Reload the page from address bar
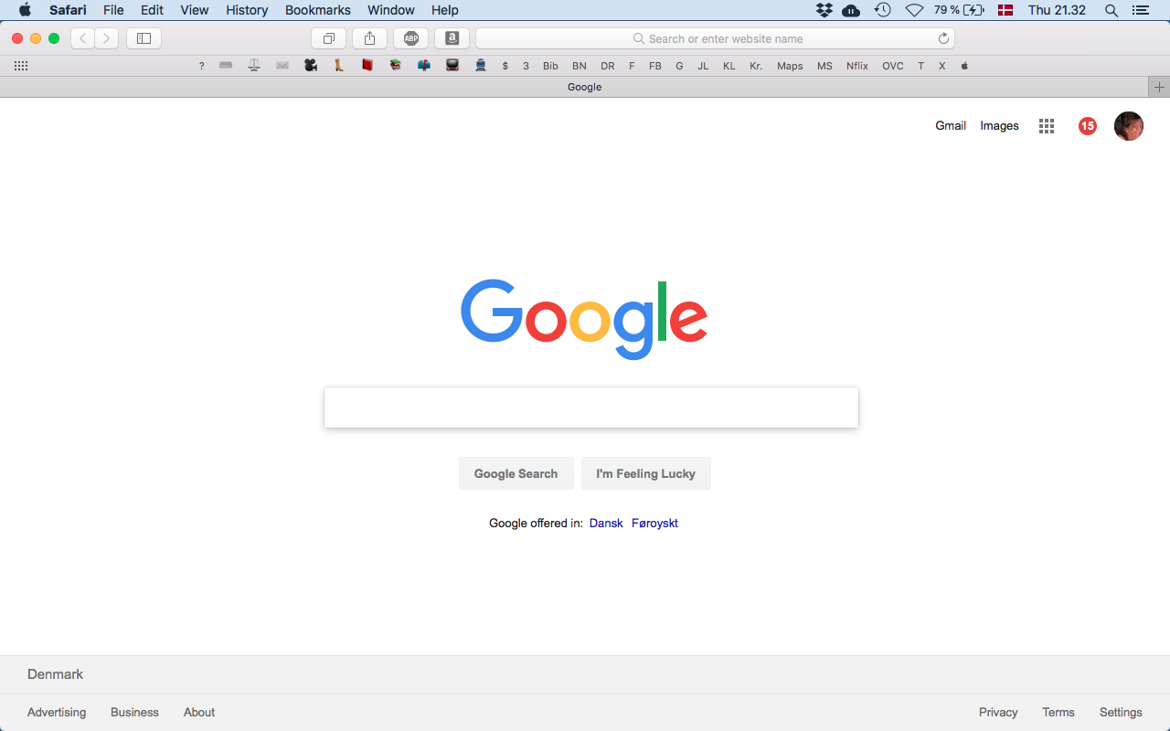 click(943, 38)
